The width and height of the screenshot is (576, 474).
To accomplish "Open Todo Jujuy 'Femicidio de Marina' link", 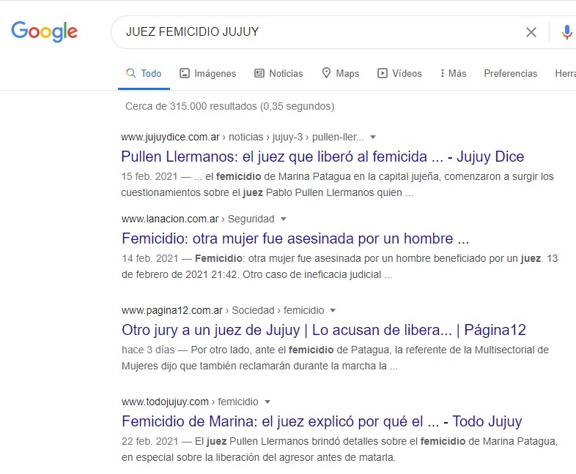I will pos(321,421).
